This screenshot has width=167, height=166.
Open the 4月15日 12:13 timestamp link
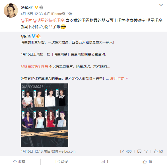coord(32,151)
